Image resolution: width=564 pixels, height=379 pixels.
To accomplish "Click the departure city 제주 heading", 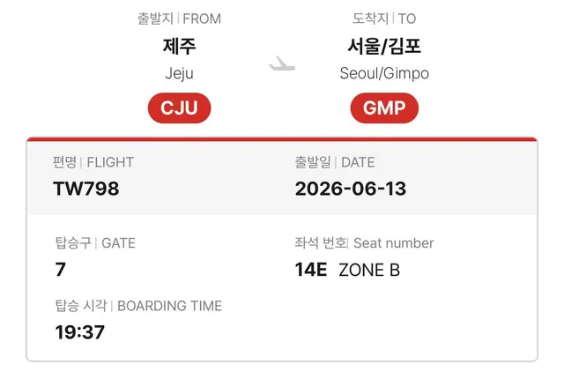I will coord(179,46).
